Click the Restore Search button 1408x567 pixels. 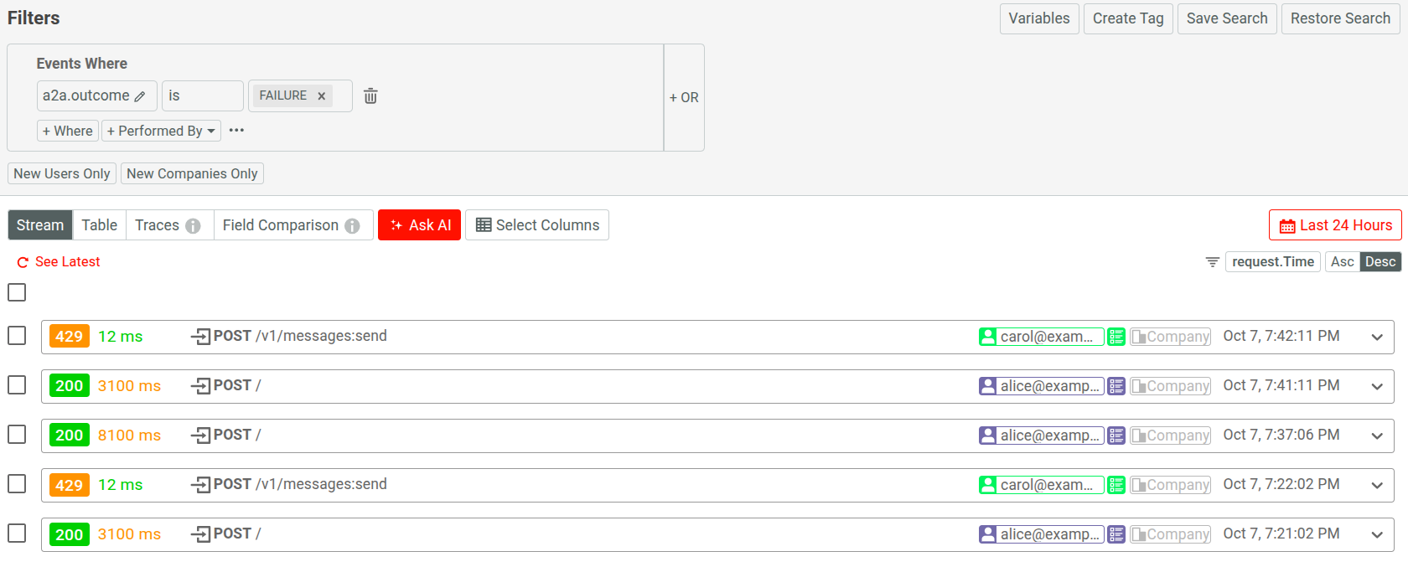1340,18
